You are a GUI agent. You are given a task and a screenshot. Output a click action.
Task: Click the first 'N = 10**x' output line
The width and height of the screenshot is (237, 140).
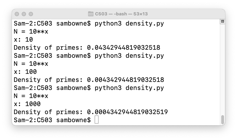(x=31, y=32)
